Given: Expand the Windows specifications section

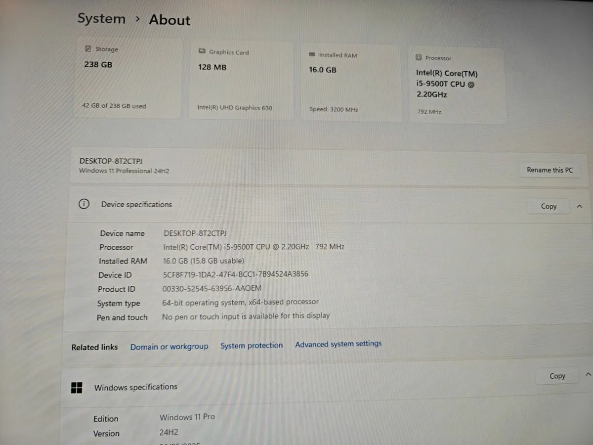Looking at the screenshot, I should coord(588,375).
